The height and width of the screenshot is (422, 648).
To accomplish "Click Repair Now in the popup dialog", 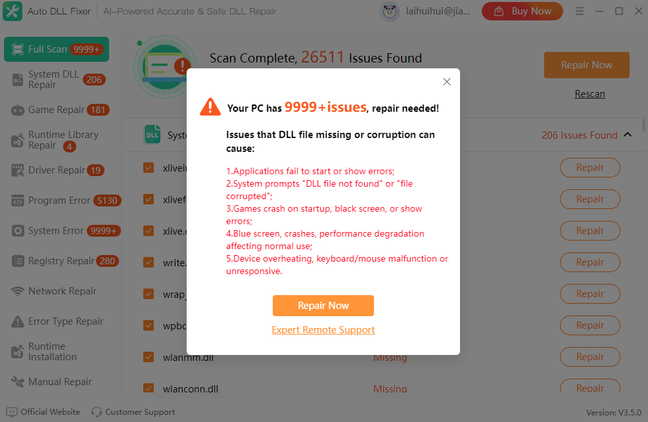I will tap(323, 306).
